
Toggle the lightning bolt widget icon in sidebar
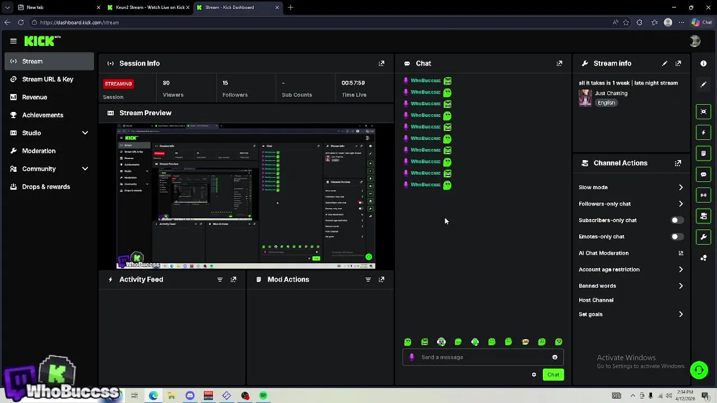704,133
